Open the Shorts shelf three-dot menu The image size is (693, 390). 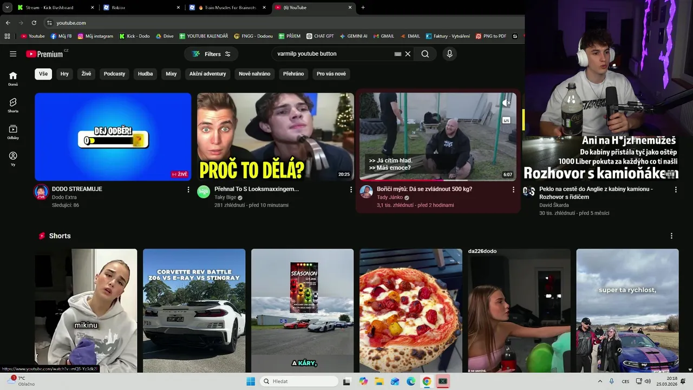coord(671,236)
